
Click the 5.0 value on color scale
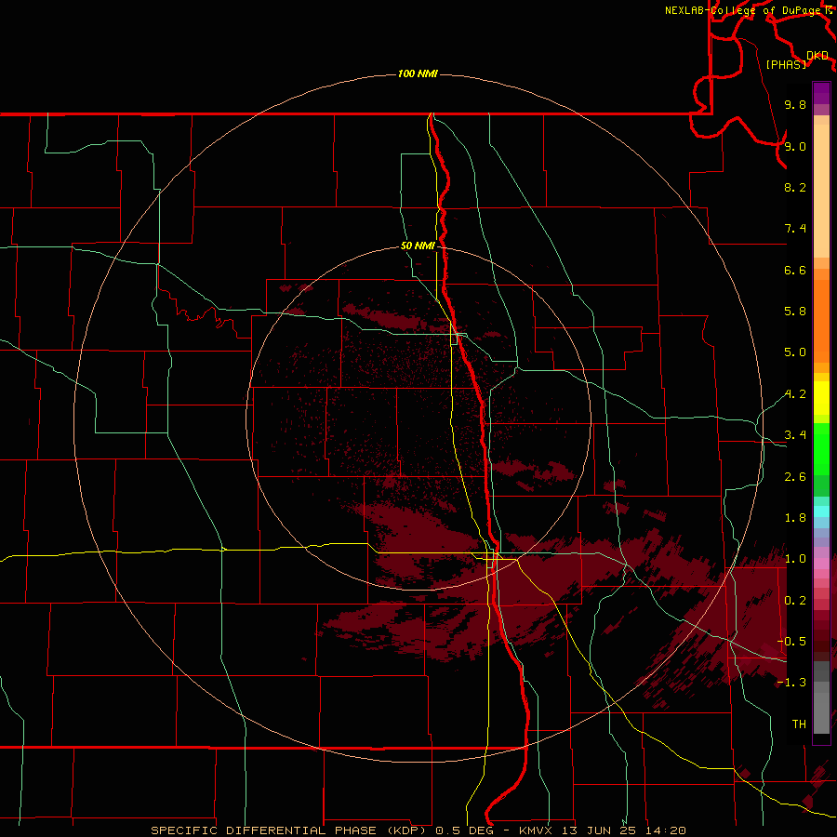click(x=795, y=352)
